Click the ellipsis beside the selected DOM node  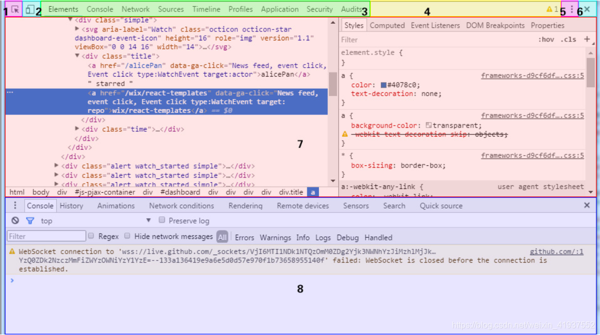(x=10, y=92)
